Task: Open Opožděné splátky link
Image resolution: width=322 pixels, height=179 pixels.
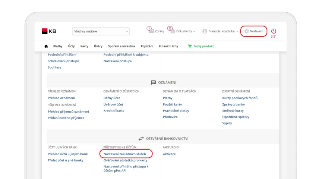Action: click(236, 117)
